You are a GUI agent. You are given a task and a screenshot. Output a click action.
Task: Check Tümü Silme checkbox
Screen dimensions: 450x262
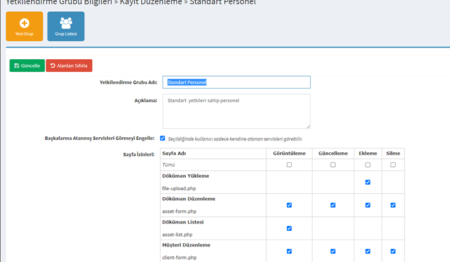[392, 165]
